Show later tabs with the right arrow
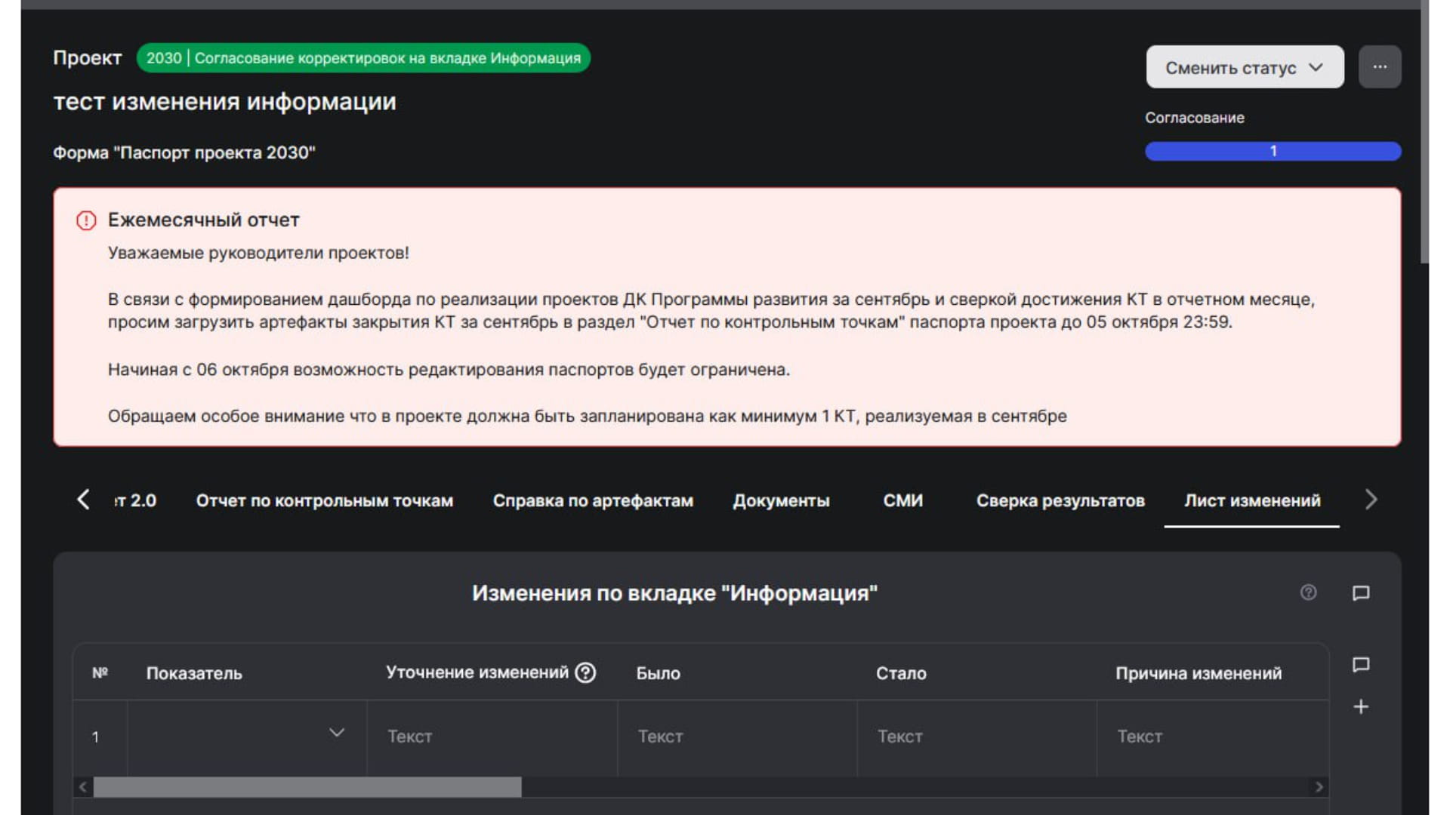 (x=1371, y=500)
